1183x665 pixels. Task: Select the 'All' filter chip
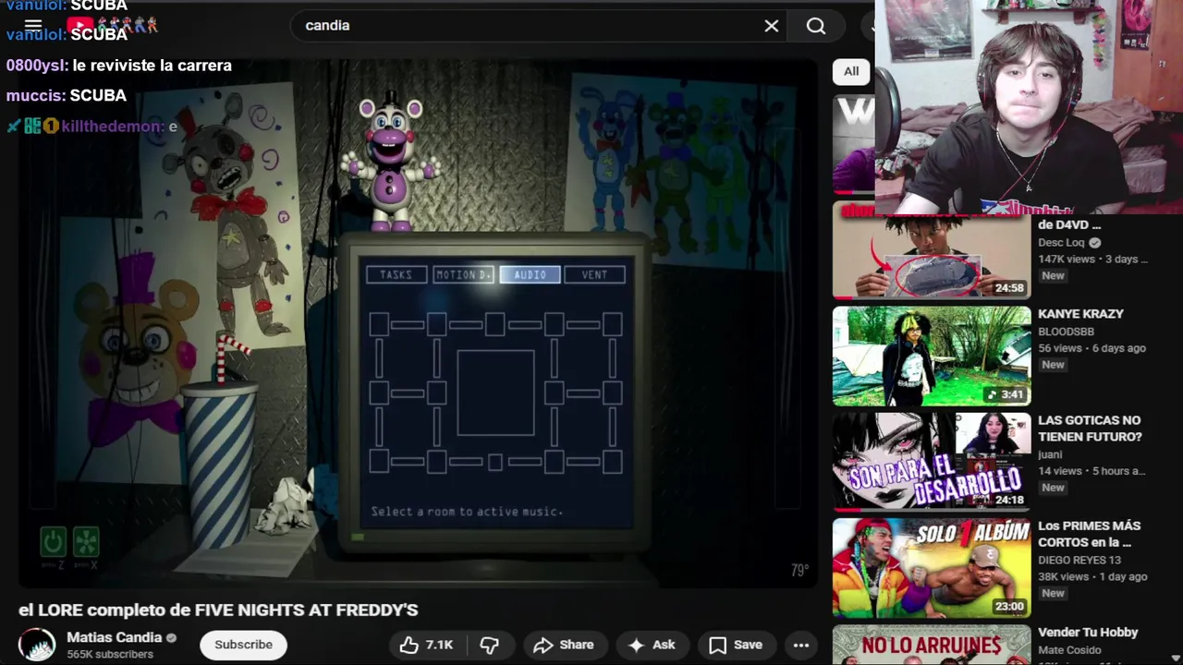pyautogui.click(x=851, y=71)
